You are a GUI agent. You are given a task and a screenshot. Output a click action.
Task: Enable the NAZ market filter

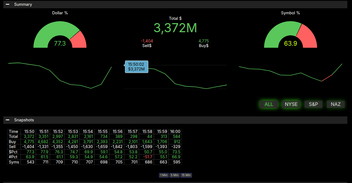pyautogui.click(x=335, y=104)
